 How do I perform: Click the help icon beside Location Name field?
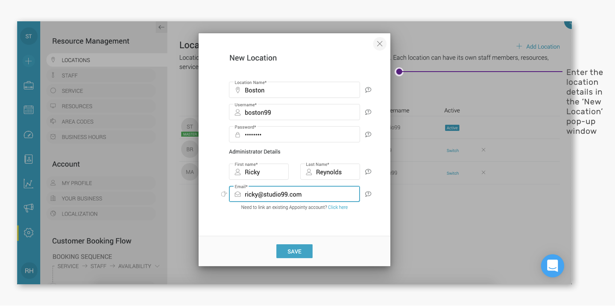(368, 90)
